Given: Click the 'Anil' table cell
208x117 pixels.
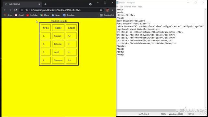Looking at the screenshot, I should click(x=58, y=52).
